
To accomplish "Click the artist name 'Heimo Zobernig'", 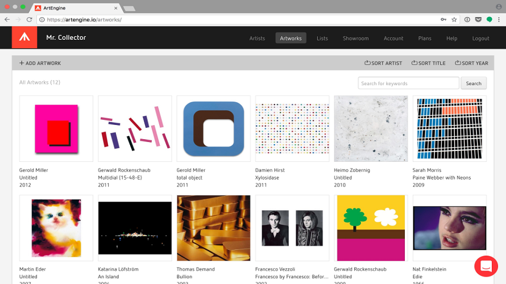I will click(x=352, y=170).
